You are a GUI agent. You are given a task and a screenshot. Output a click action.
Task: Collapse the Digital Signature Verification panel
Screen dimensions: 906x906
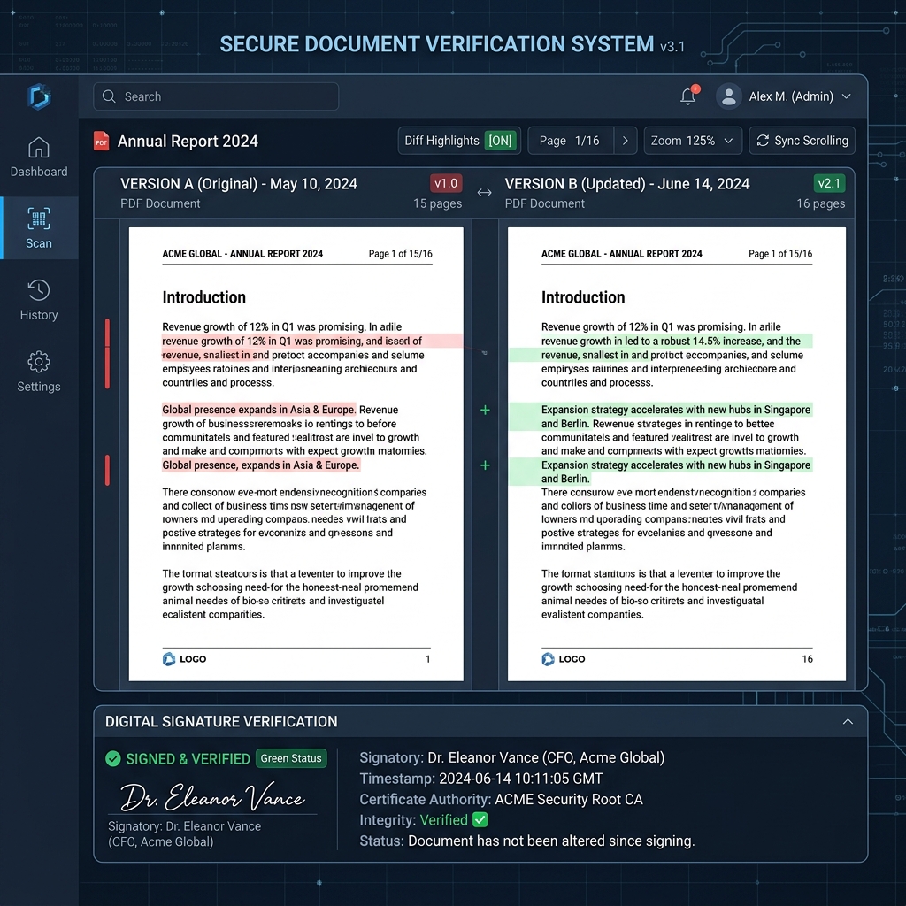pyautogui.click(x=848, y=721)
